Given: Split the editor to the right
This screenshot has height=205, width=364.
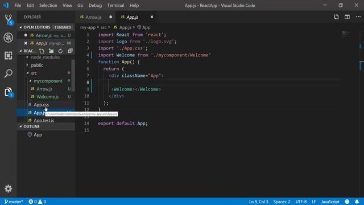Looking at the screenshot, I should pyautogui.click(x=347, y=17).
